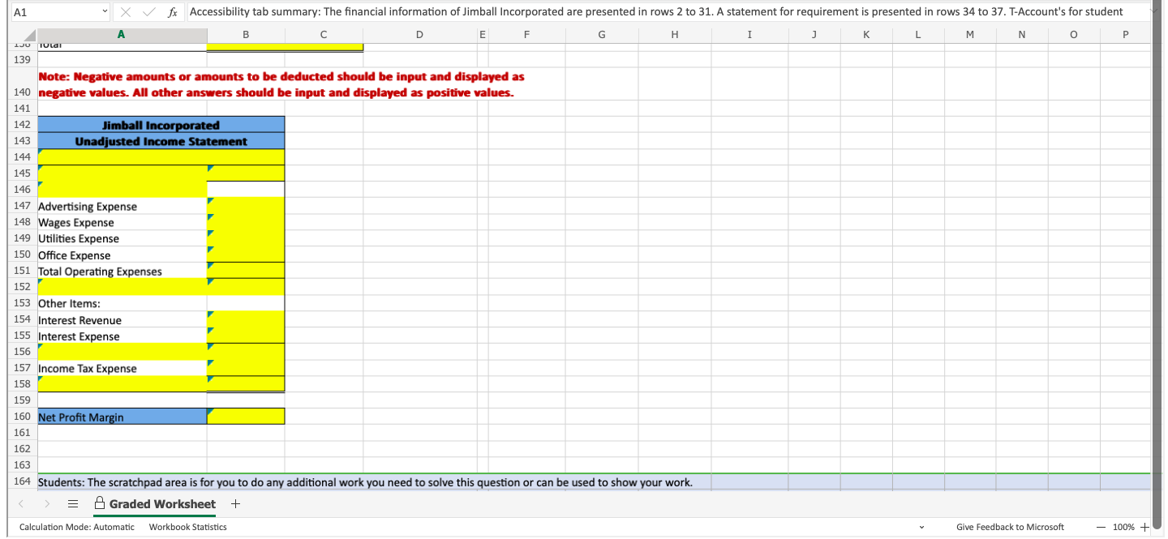
Task: Click the column B header
Action: (246, 35)
